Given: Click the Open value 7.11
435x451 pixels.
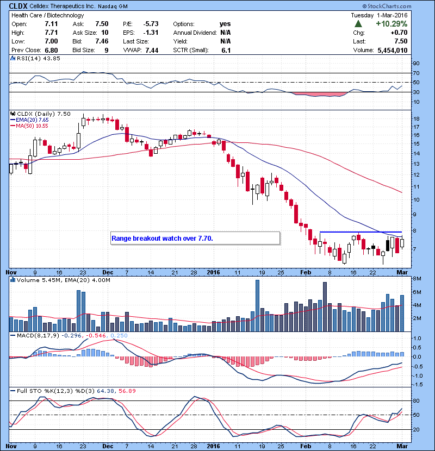Looking at the screenshot, I should pos(51,24).
